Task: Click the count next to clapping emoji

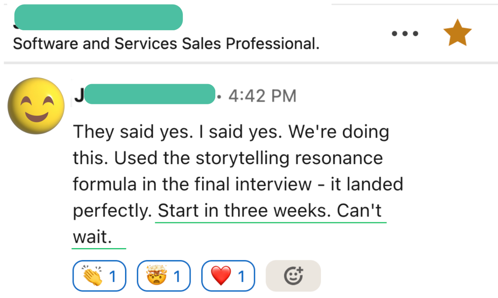Action: [113, 277]
